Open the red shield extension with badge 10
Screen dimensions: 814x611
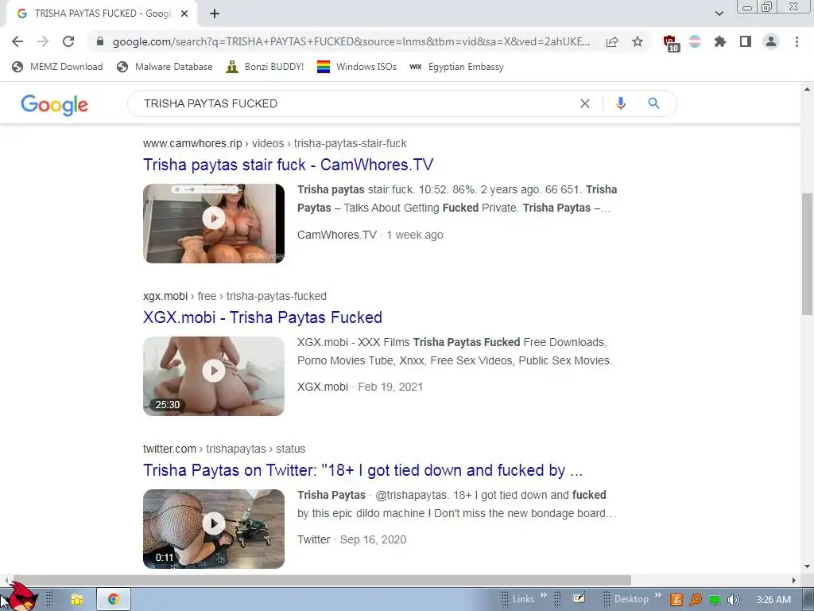[x=670, y=43]
